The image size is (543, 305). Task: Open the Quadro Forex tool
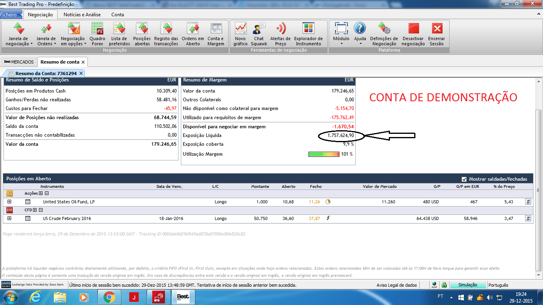[x=97, y=34]
